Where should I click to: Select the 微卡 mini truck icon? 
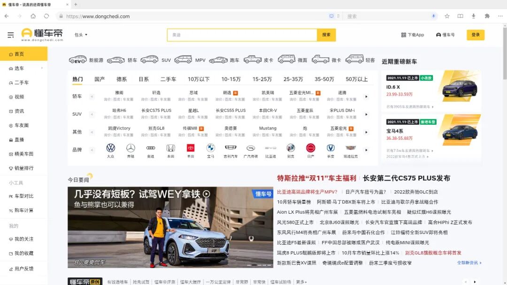coord(321,60)
